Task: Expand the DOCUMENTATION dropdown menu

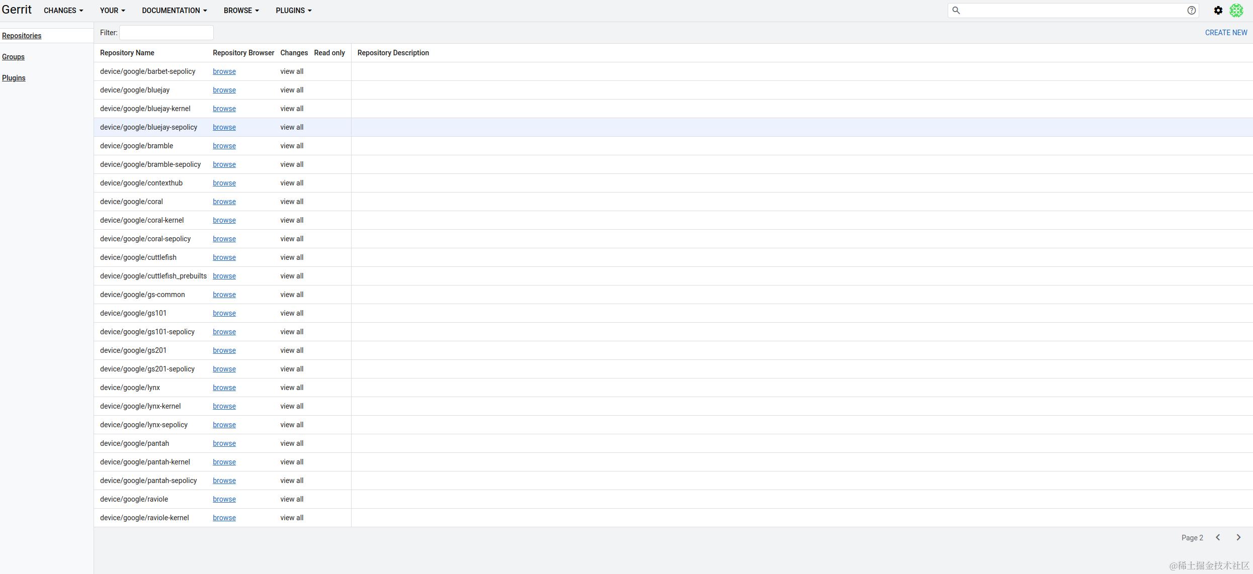Action: coord(174,10)
